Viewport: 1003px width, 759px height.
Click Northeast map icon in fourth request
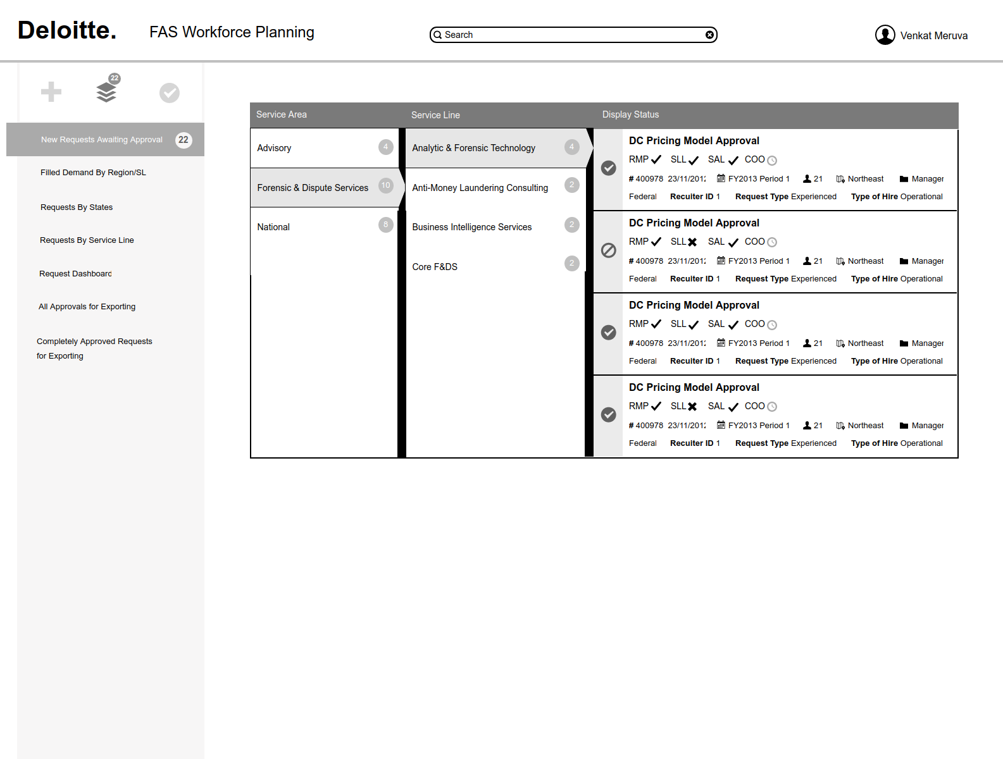point(840,426)
